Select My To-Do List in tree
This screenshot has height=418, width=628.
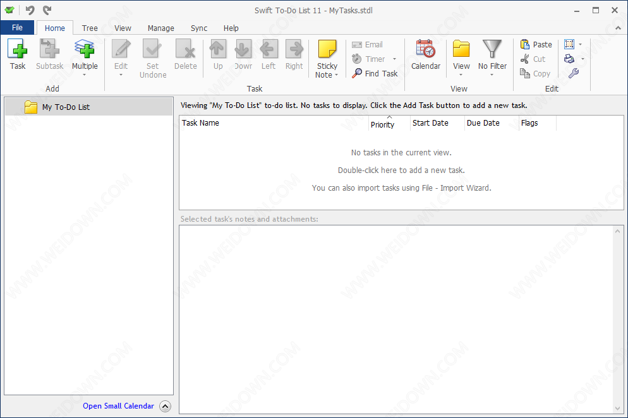89,107
